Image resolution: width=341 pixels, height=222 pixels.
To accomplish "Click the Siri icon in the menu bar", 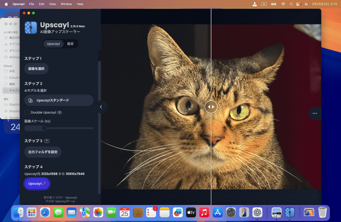I will [306, 4].
